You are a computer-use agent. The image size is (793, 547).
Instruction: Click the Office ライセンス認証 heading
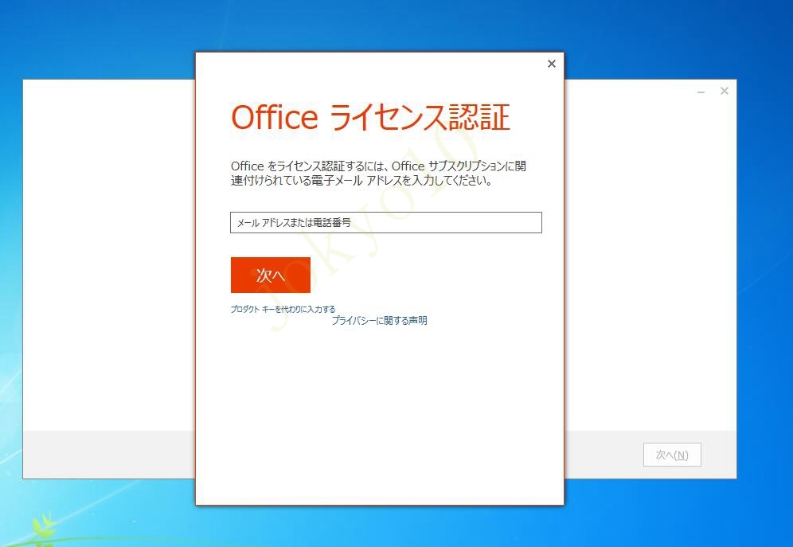tap(370, 117)
